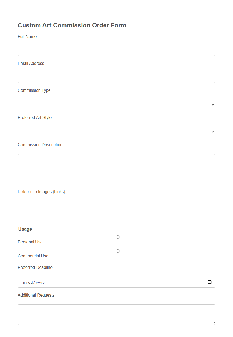Enable Personal Use by clicking its label
233x337 pixels.
[x=30, y=242]
